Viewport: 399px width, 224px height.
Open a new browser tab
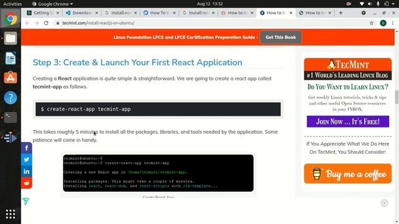[x=341, y=12]
